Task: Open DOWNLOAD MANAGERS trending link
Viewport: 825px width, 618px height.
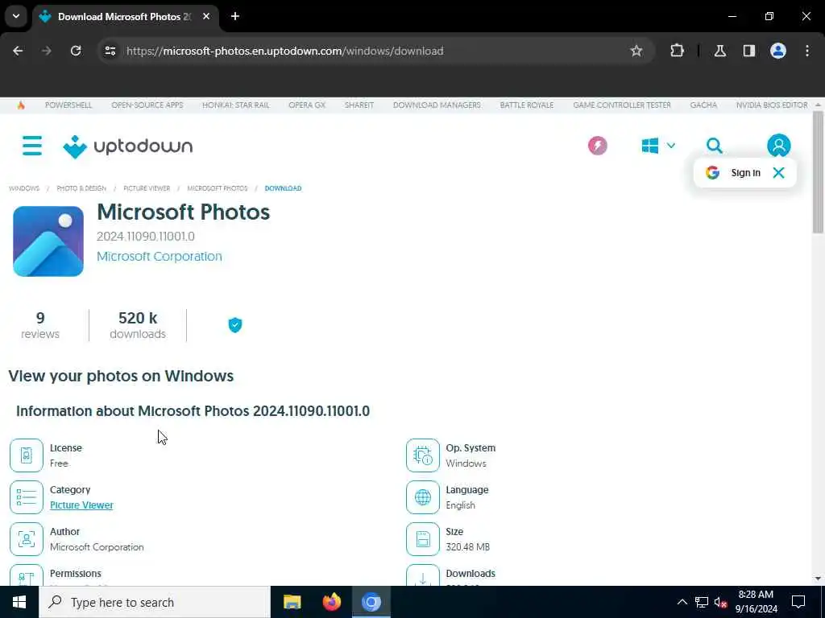Action: click(437, 105)
